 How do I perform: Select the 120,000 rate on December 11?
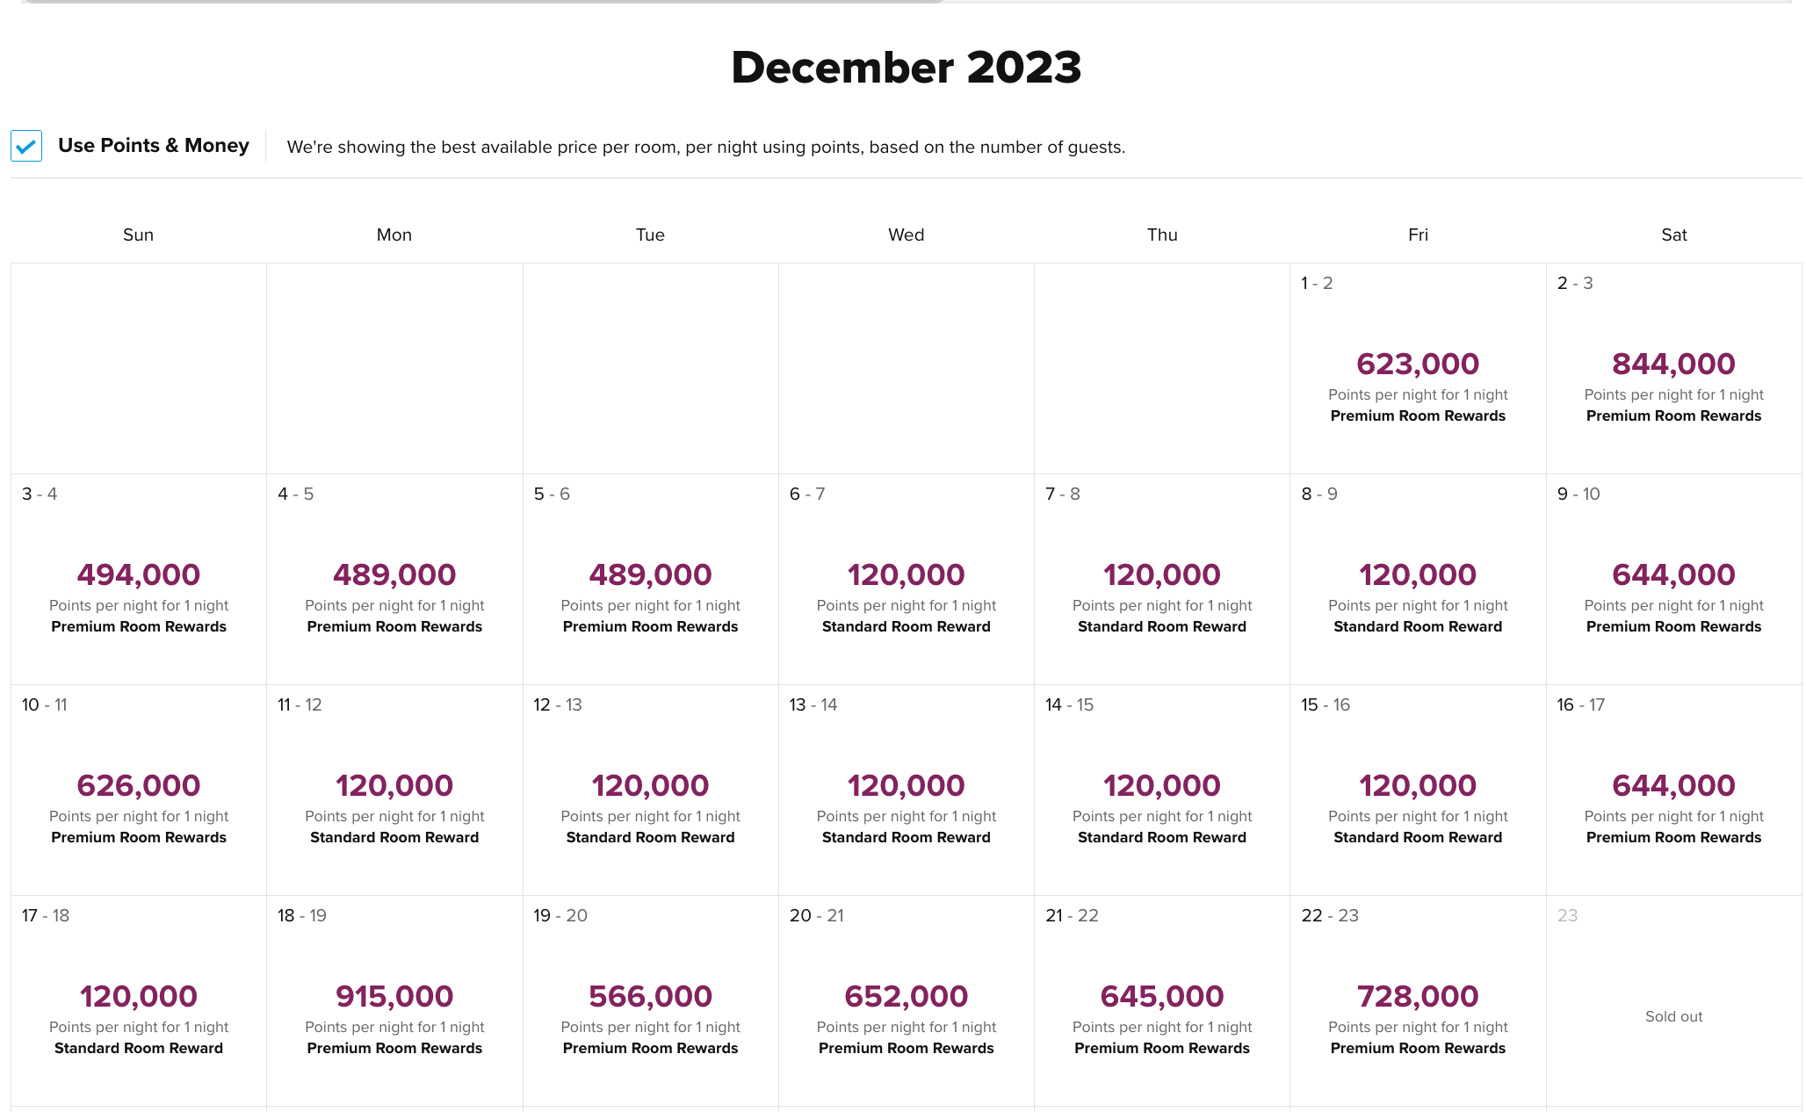394,784
